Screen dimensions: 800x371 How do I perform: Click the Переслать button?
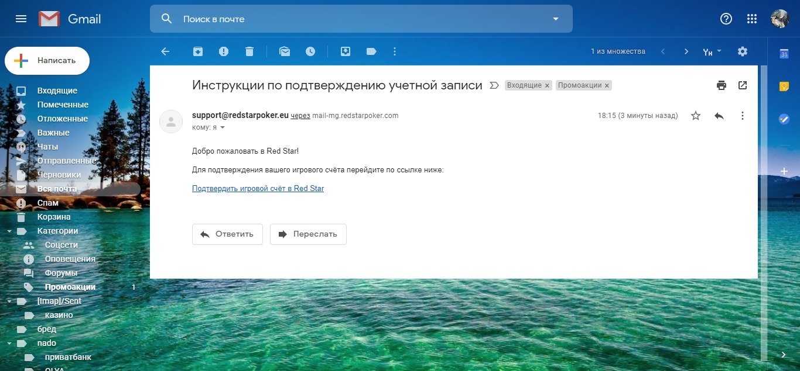coord(308,234)
